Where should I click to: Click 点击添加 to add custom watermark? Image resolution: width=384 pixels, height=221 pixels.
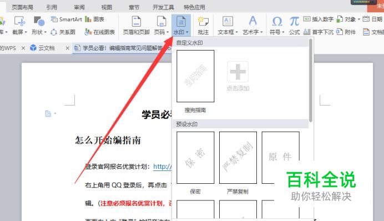coord(238,77)
